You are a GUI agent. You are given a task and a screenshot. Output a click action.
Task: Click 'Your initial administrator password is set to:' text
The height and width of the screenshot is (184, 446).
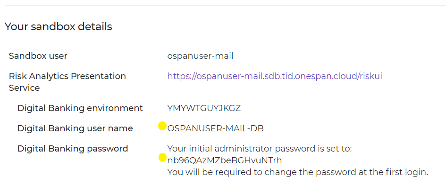[x=260, y=149]
